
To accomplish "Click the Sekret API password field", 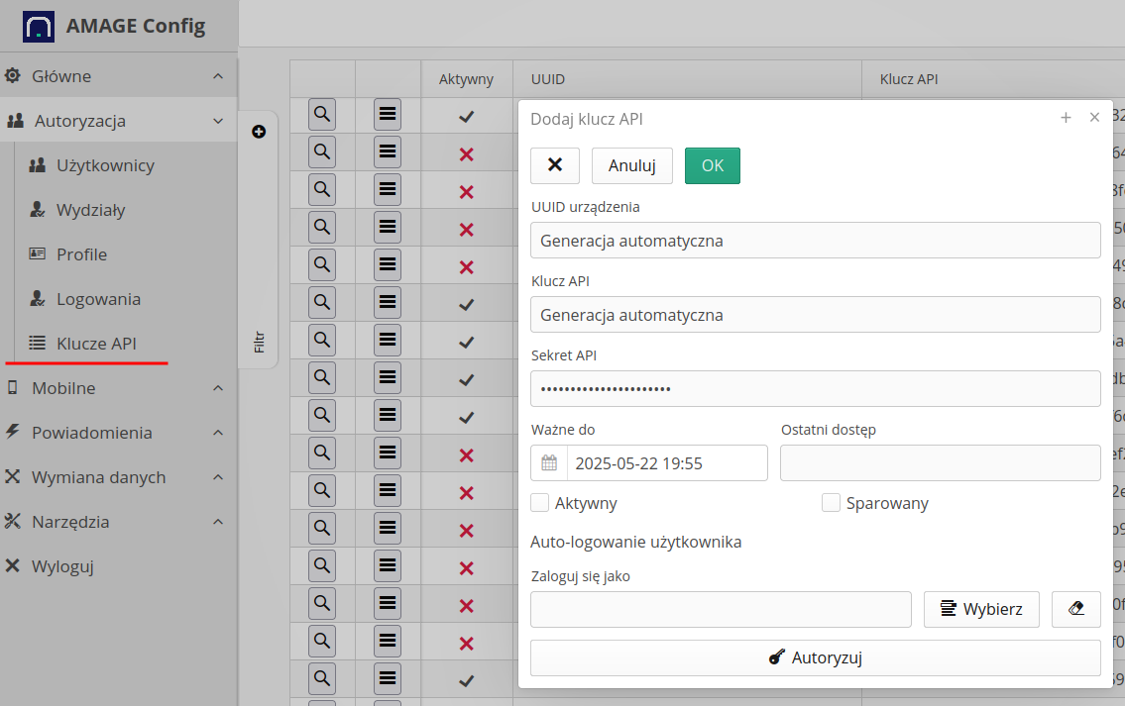I will point(815,388).
